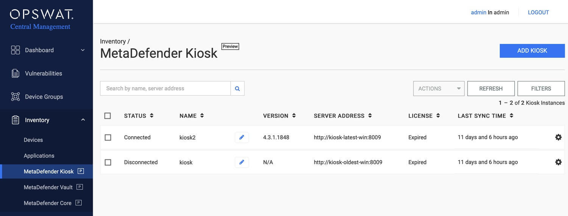
Task: Open MetaDefender Vault in sidebar
Action: tap(48, 187)
